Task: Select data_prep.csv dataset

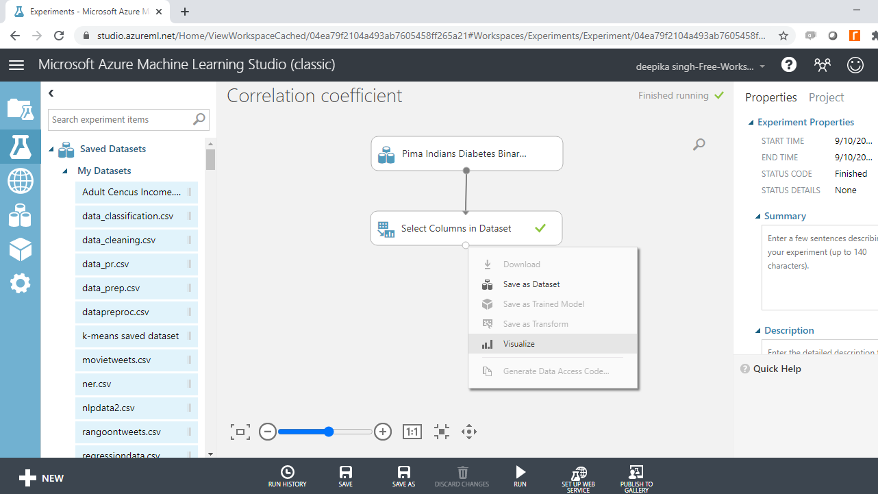Action: tap(136, 288)
